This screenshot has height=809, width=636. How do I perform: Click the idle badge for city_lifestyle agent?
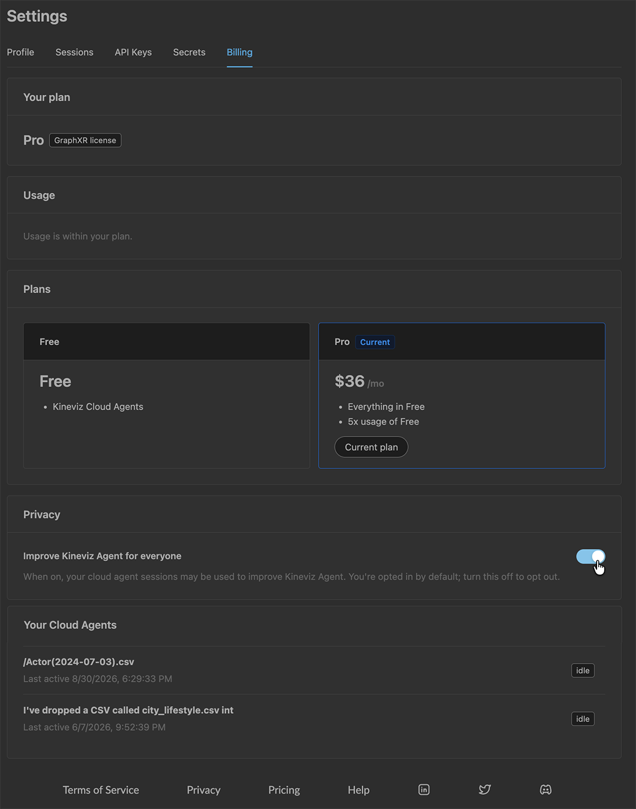coord(583,719)
